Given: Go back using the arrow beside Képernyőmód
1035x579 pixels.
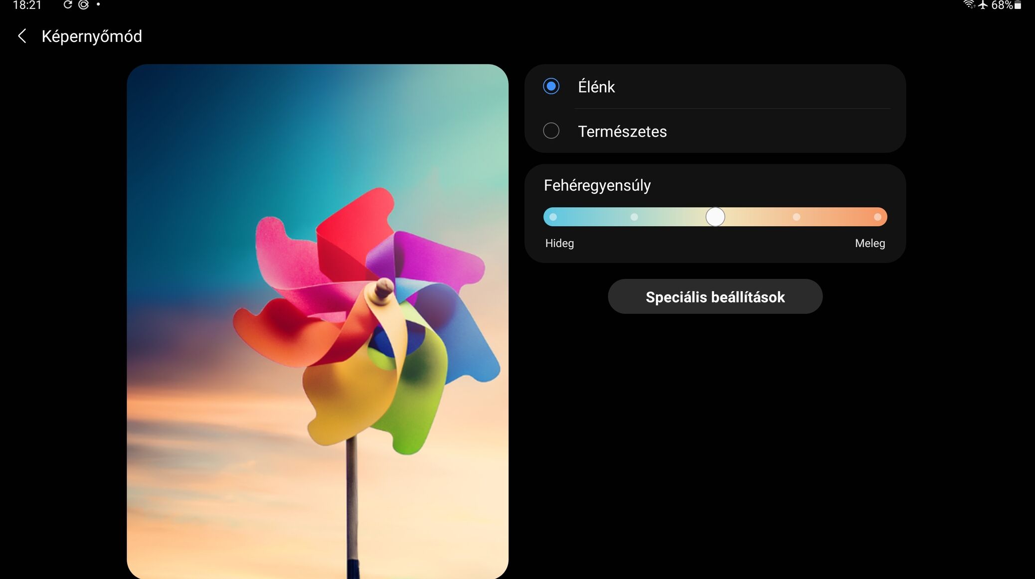Looking at the screenshot, I should [22, 36].
